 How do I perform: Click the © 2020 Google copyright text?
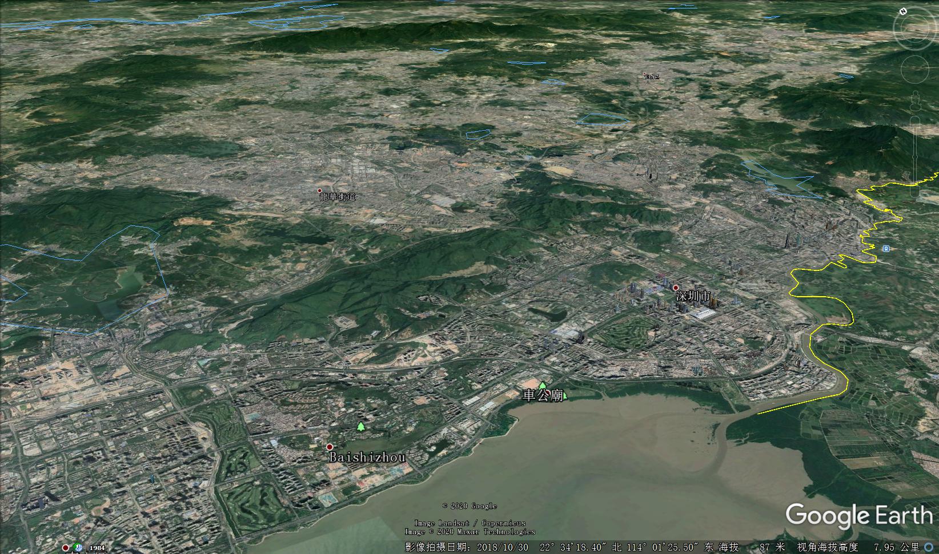pos(470,506)
